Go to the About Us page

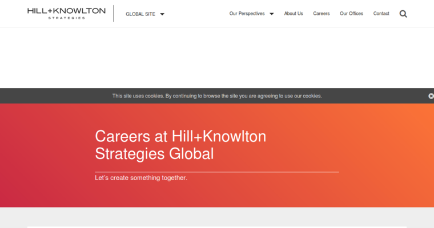click(x=294, y=14)
